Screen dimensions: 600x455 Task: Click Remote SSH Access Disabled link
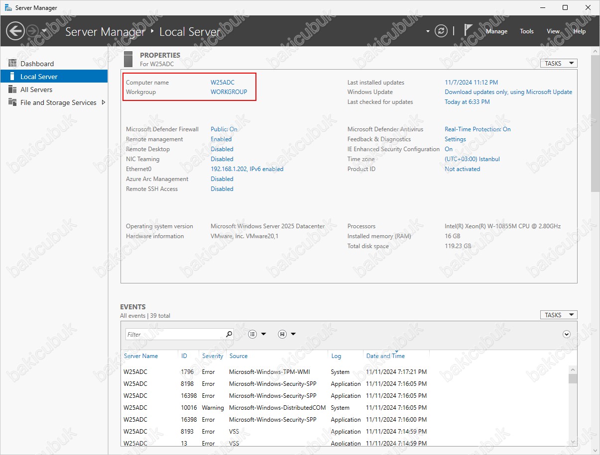tap(222, 189)
